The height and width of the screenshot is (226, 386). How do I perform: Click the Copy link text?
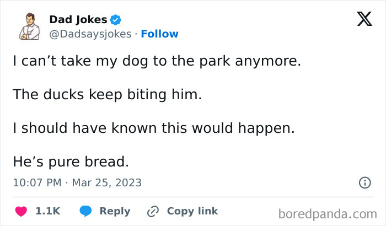coord(192,211)
